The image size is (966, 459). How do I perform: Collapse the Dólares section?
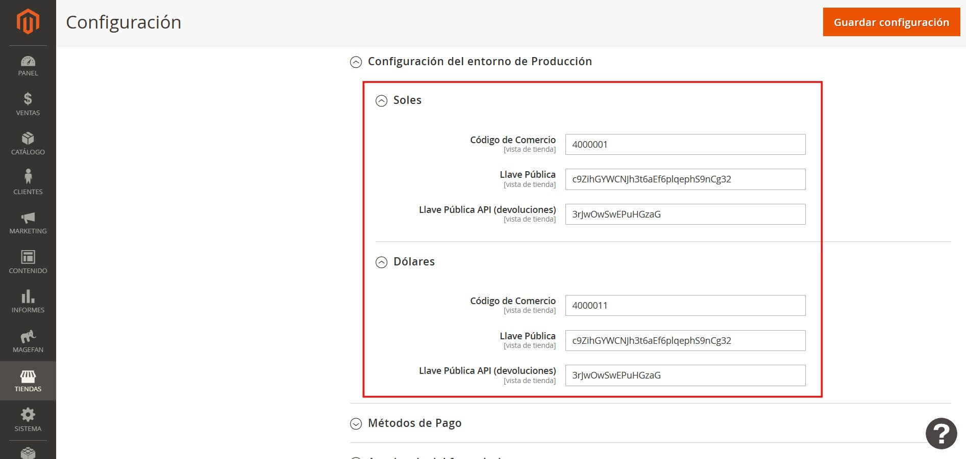point(381,262)
